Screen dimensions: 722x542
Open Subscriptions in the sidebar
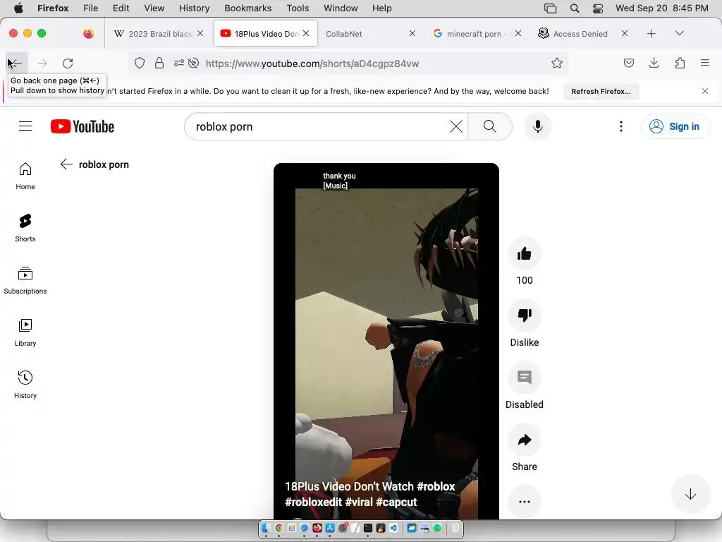[x=25, y=280]
